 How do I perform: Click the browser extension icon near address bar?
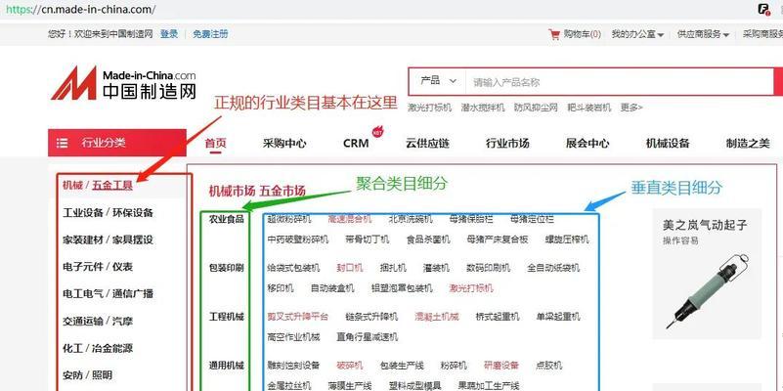(764, 9)
